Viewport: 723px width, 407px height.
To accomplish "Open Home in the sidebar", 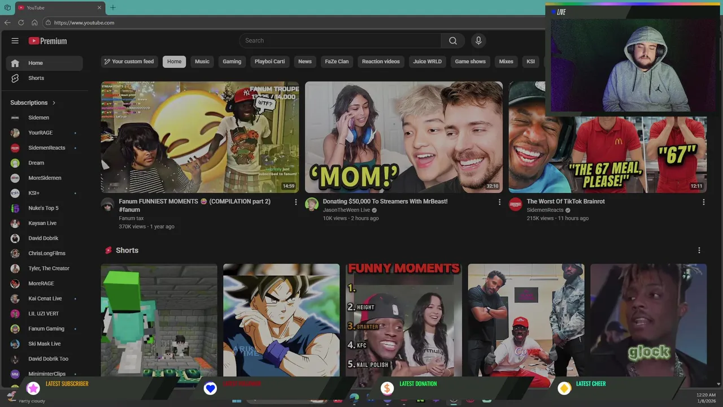I will [45, 63].
